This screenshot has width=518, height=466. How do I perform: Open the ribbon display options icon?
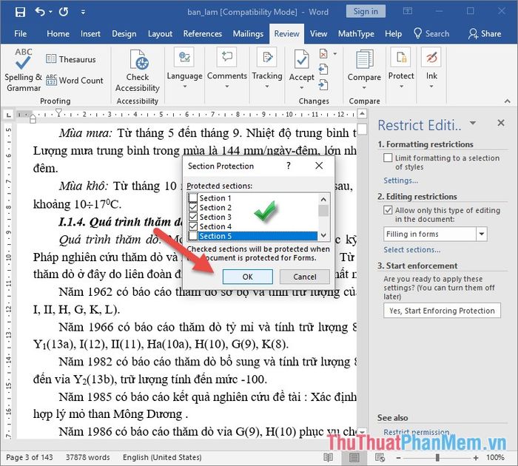[x=408, y=11]
